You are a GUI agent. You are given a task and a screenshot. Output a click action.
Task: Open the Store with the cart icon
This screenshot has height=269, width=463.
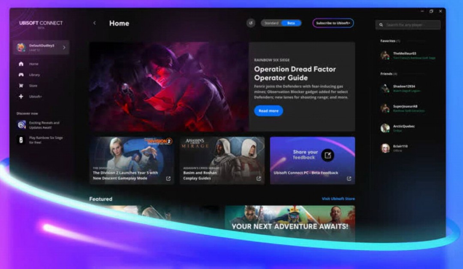tap(21, 86)
